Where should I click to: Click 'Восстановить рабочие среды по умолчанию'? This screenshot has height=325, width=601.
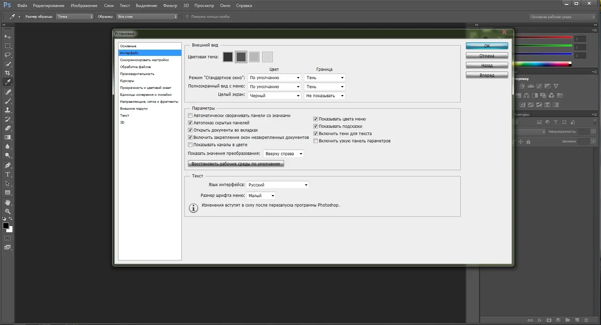[236, 164]
